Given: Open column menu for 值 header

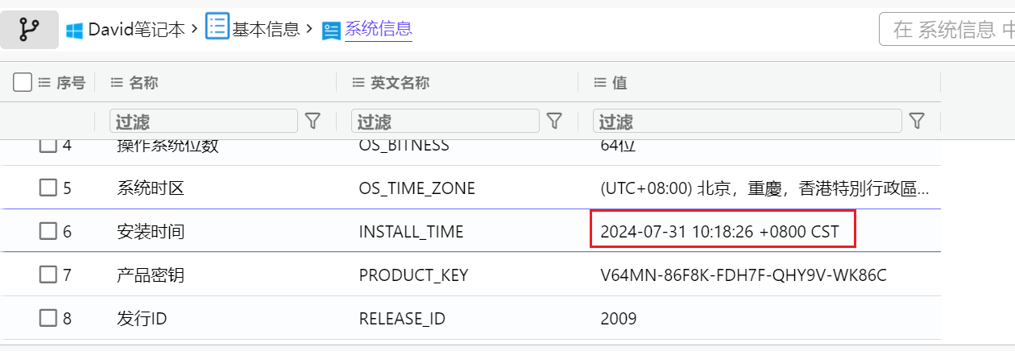Looking at the screenshot, I should [x=600, y=82].
